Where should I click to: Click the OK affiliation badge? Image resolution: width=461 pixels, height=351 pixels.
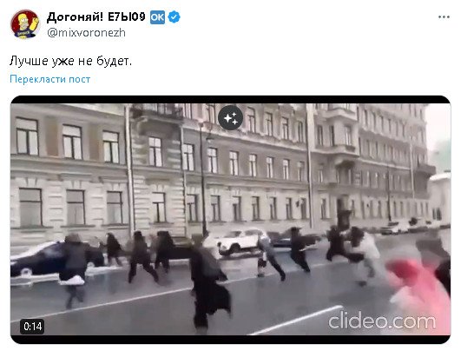pyautogui.click(x=157, y=17)
